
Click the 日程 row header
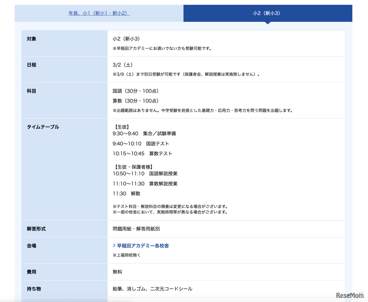32,65
